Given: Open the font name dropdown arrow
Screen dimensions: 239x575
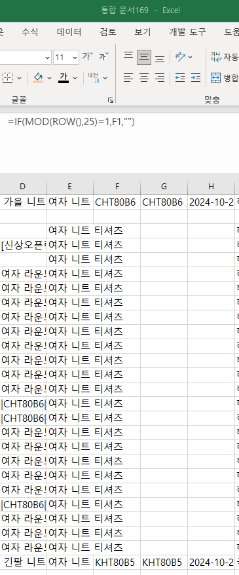Looking at the screenshot, I should point(48,58).
